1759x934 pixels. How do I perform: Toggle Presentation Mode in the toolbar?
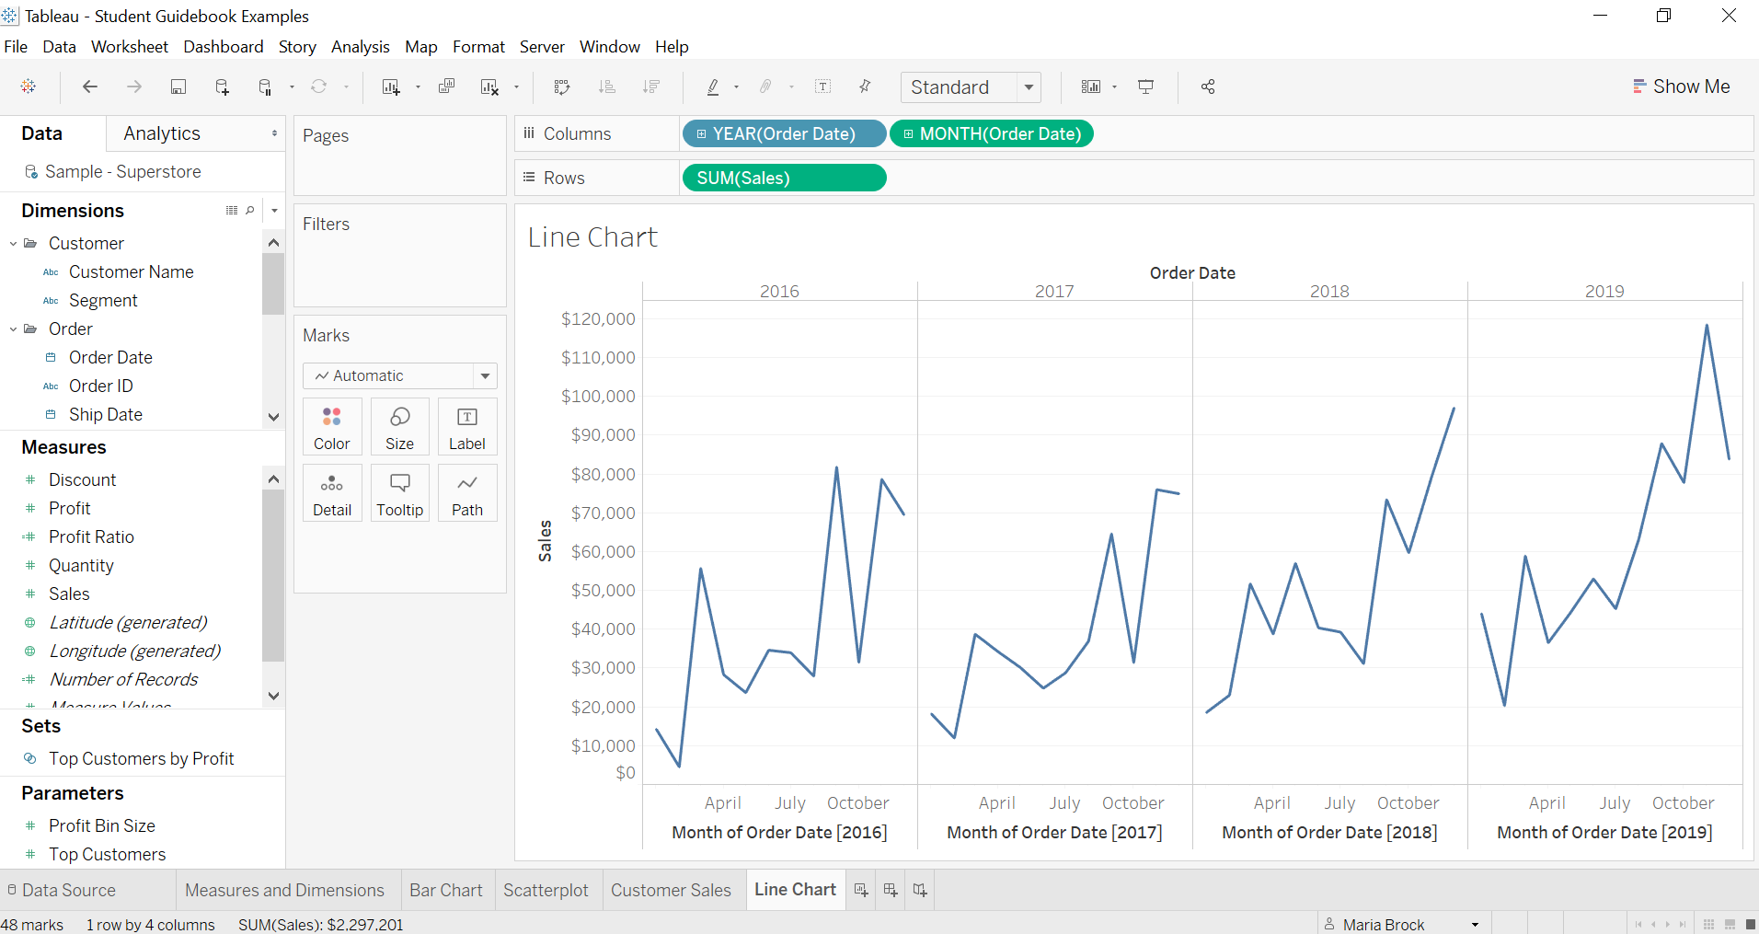pyautogui.click(x=1145, y=86)
